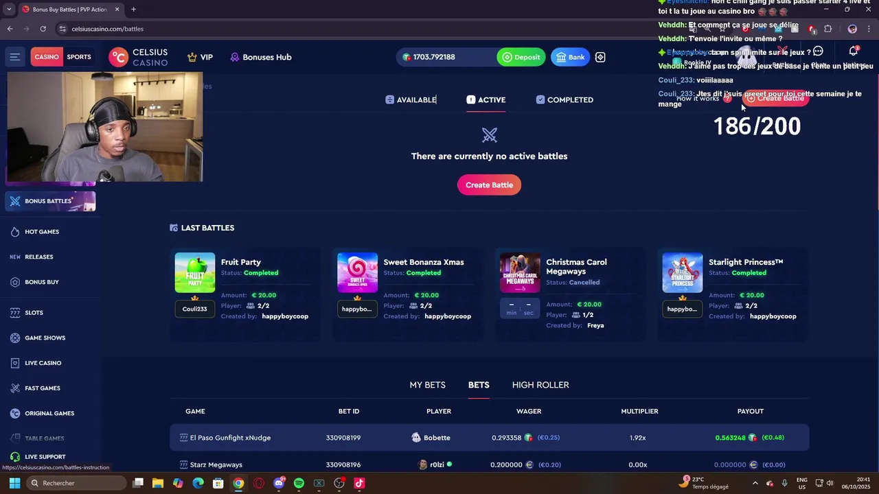Open the wallet balance 1703.792188 selector
879x494 pixels.
(x=445, y=57)
